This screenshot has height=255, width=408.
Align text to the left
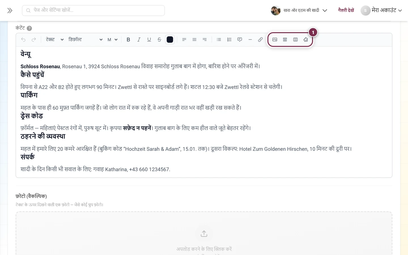pos(184,40)
